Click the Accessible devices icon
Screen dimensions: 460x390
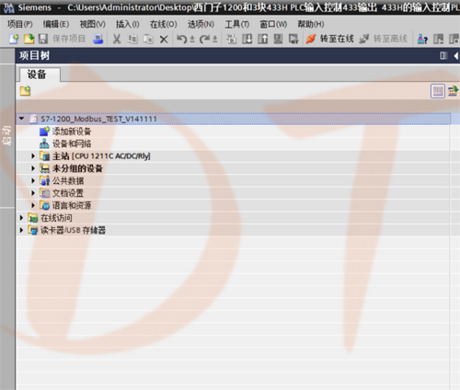[x=422, y=39]
